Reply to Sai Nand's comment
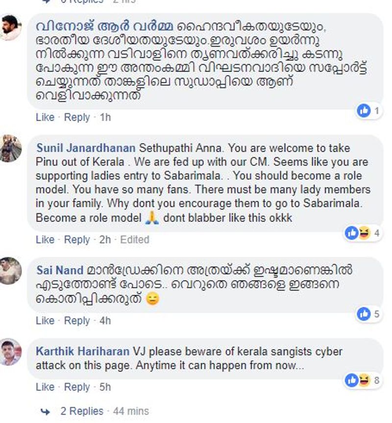This screenshot has height=423, width=392. 77,321
